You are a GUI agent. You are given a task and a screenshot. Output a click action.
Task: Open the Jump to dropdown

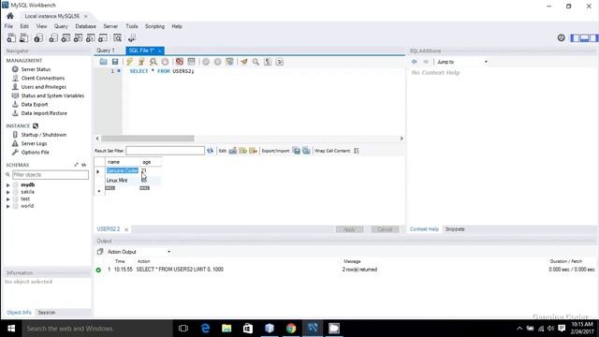[462, 62]
